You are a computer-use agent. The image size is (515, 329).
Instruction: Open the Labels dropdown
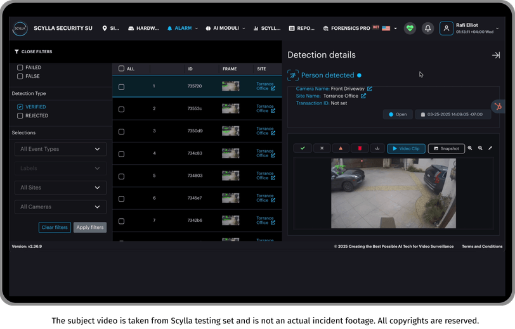(60, 169)
